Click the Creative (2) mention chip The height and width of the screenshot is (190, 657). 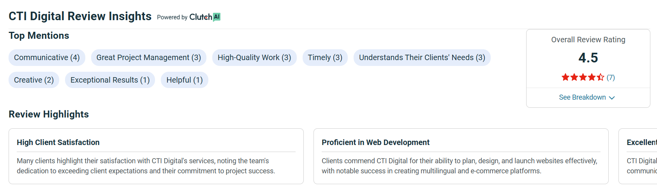coord(34,80)
